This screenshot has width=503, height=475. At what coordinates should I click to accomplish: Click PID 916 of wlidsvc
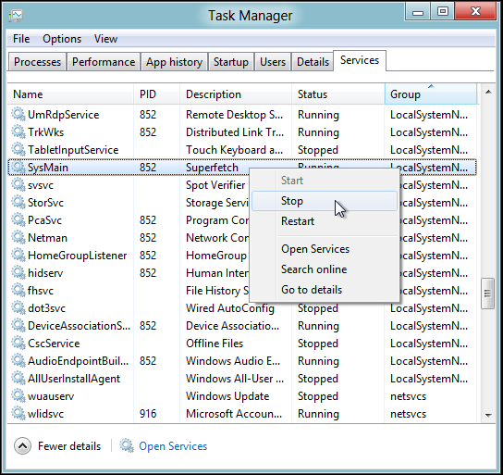(148, 414)
